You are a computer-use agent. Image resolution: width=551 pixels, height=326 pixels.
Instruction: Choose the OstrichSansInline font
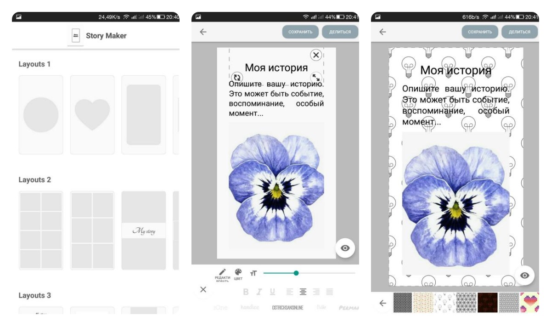point(287,308)
